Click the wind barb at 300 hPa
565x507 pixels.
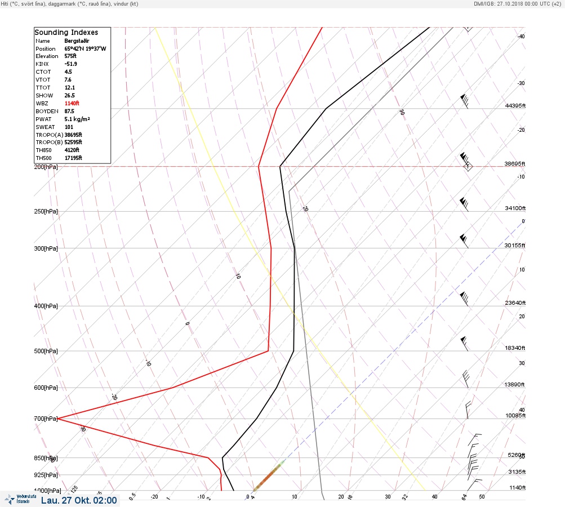click(x=464, y=241)
